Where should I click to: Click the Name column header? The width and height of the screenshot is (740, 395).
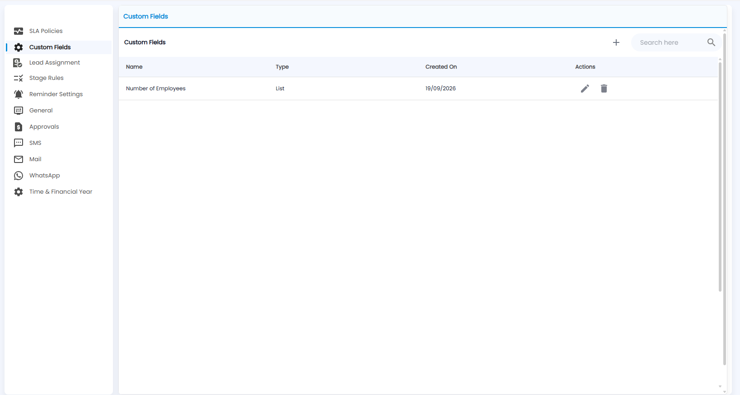(134, 67)
